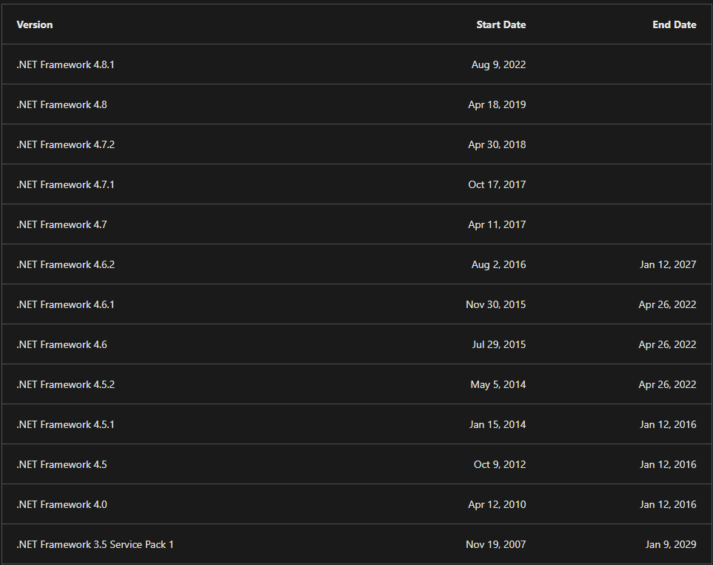This screenshot has width=713, height=565.
Task: Click the Jan 12, 2027 end date
Action: 668,264
